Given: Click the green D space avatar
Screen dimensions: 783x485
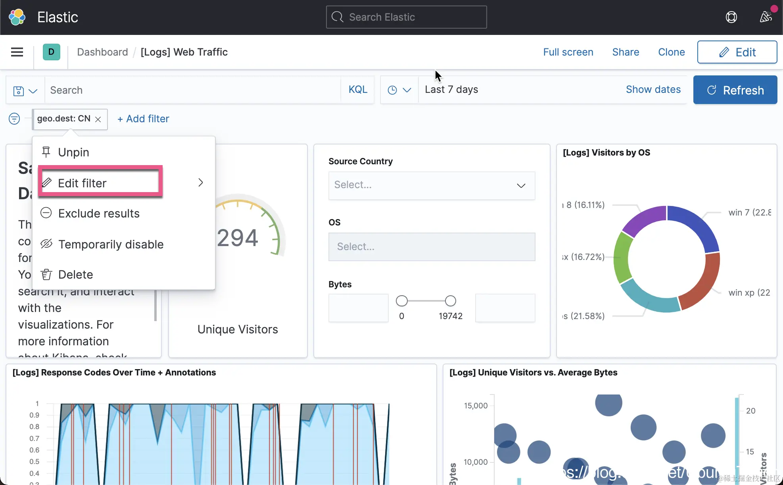Looking at the screenshot, I should (x=51, y=52).
